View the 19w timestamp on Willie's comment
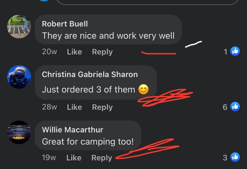Screen dimensions: 247x169 tap(49, 157)
